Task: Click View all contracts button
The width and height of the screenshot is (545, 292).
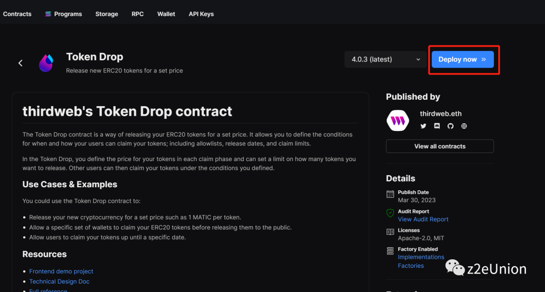Action: coord(440,147)
